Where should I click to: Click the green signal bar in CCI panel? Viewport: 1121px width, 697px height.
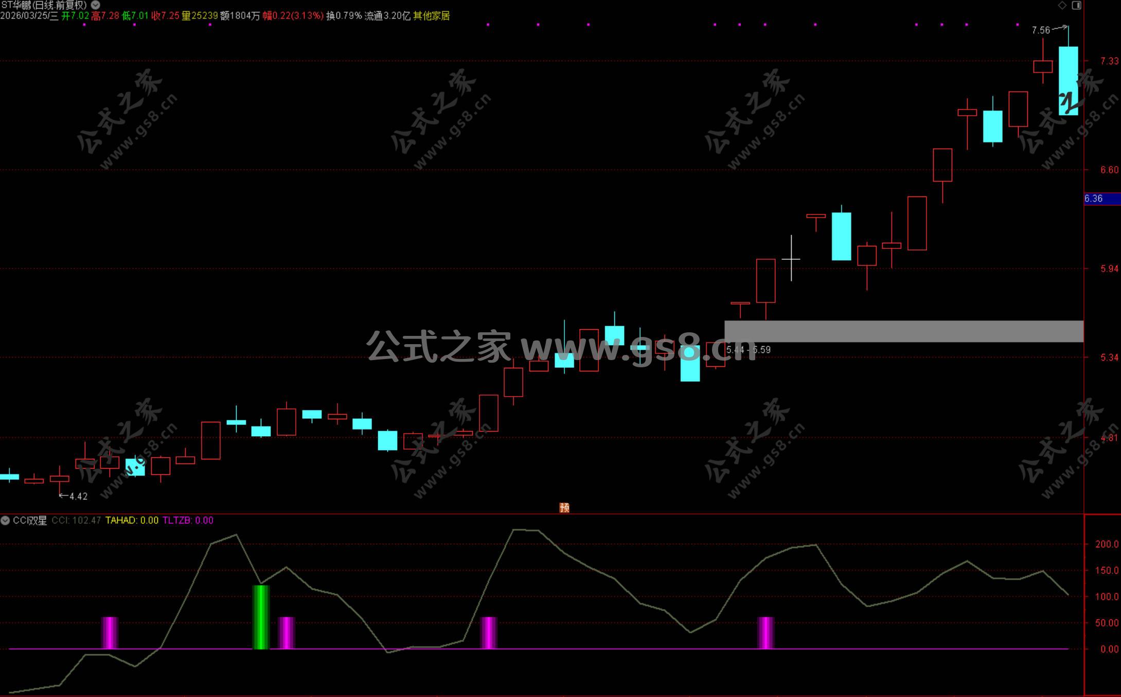pos(261,617)
